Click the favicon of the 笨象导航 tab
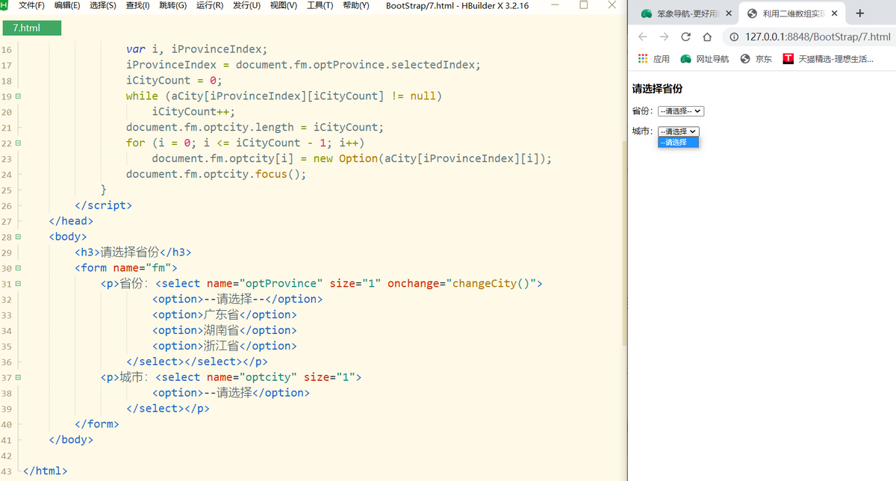896x481 pixels. (647, 13)
